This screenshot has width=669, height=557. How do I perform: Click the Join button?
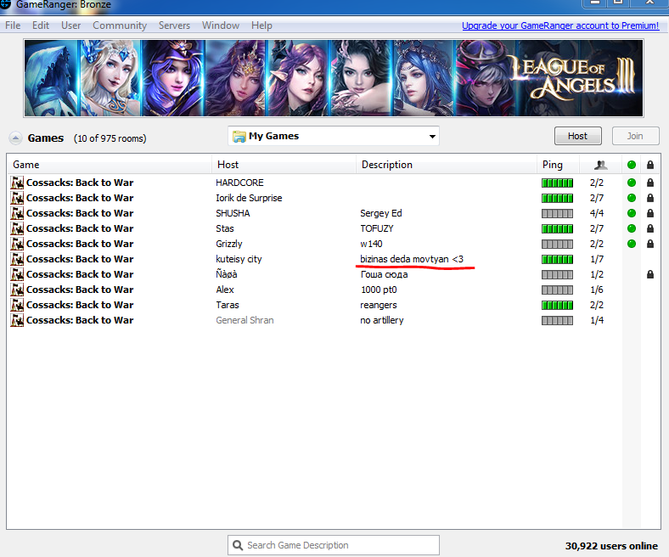(x=635, y=136)
